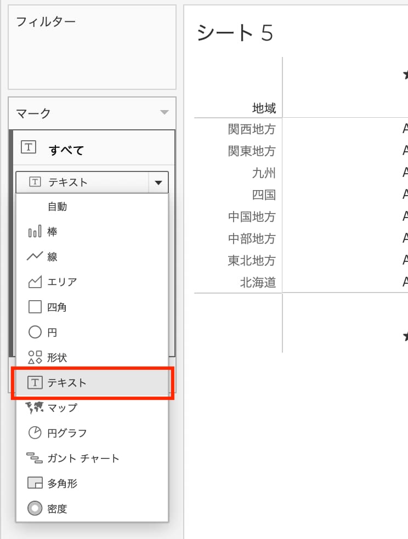This screenshot has height=539, width=408.
Task: Pick the density mark icon (密度)
Action: point(35,508)
